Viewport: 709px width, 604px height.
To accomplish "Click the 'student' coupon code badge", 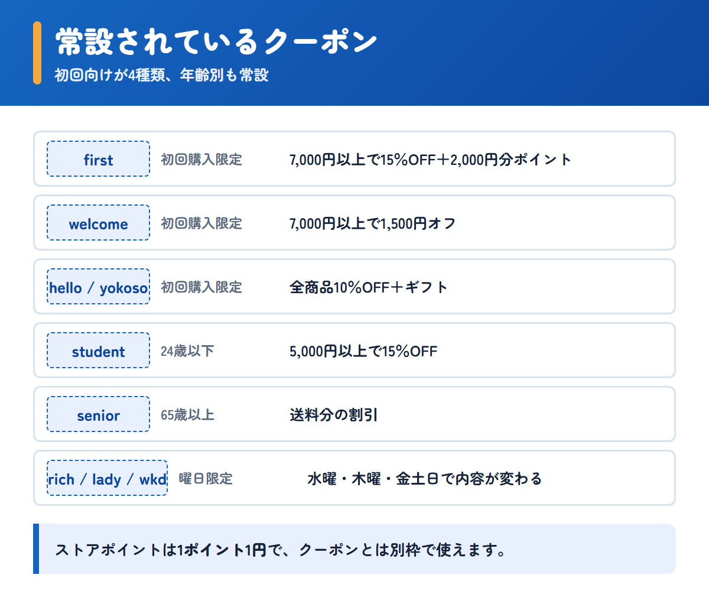I will click(x=98, y=350).
